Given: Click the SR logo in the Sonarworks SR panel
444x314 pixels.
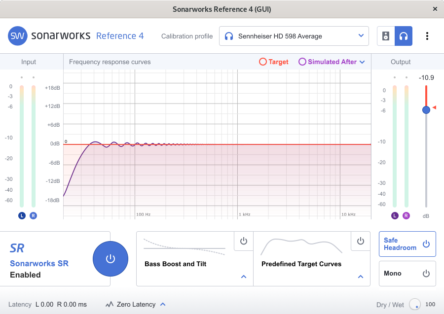Looking at the screenshot, I should (17, 248).
